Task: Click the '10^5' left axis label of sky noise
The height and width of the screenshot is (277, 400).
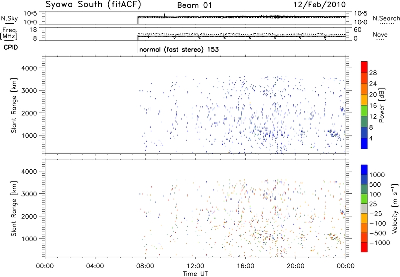Action: 30,13
